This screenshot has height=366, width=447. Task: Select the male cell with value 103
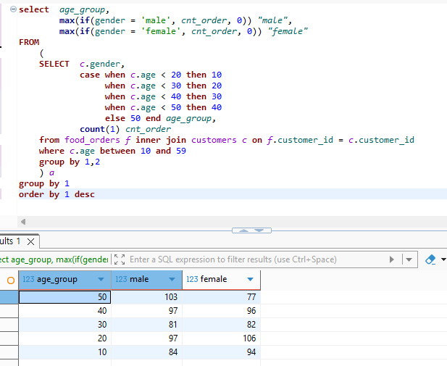click(146, 297)
